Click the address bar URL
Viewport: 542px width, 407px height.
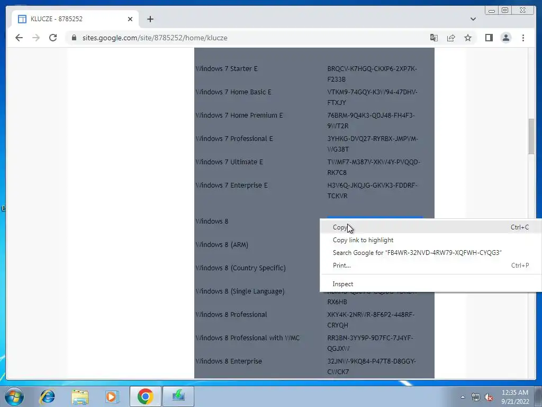[x=155, y=38]
